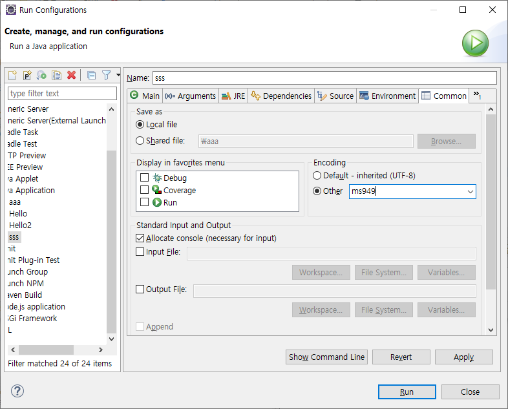508x409 pixels.
Task: Click the Coverage icon in favorites list
Action: tap(157, 190)
